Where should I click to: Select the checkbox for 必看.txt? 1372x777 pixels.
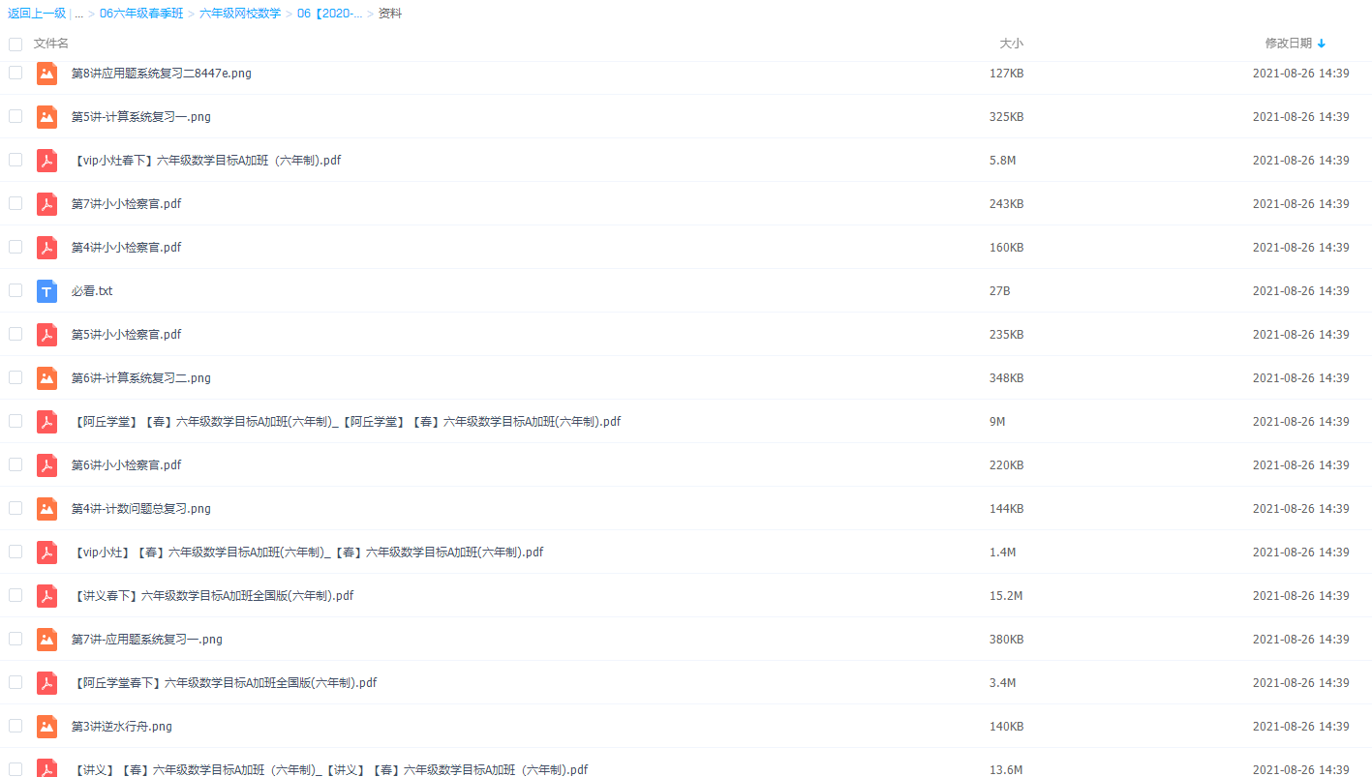click(15, 290)
